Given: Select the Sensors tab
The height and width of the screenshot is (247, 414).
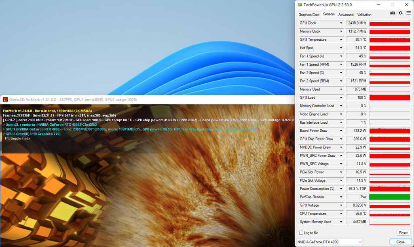Looking at the screenshot, I should pos(329,14).
